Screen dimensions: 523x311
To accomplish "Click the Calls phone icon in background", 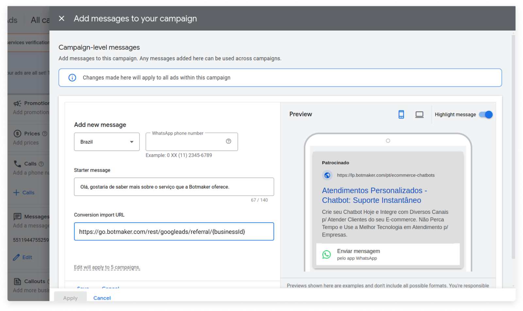I will (17, 164).
